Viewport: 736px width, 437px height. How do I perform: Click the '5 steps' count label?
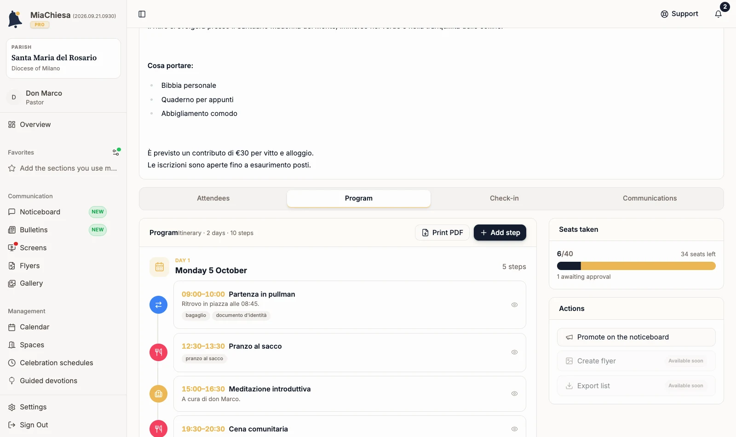514,267
